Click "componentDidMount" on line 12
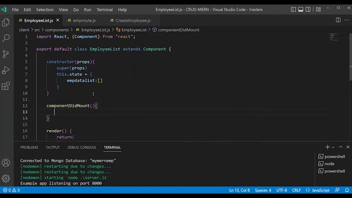Viewport: 352px width, 198px height. (68, 106)
